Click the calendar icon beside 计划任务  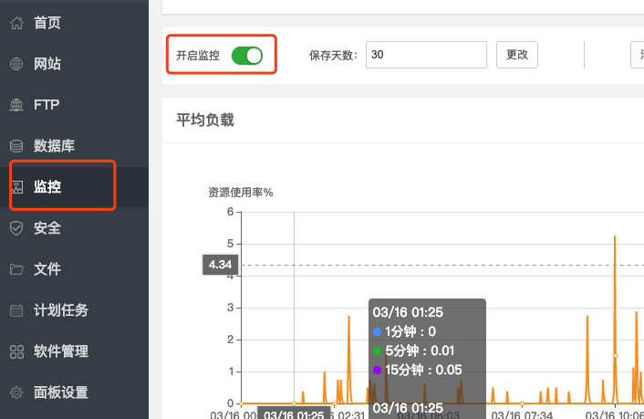coord(16,310)
